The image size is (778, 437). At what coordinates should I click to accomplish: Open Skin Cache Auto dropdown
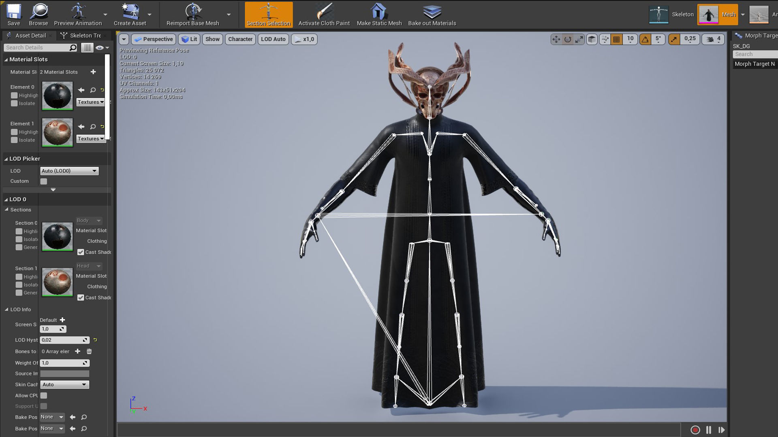click(64, 384)
